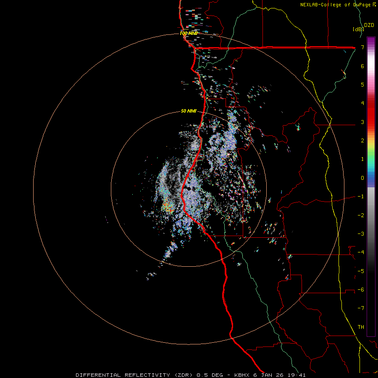Select the -2 dB scale label
This screenshot has height=378, width=378.
pos(361,215)
